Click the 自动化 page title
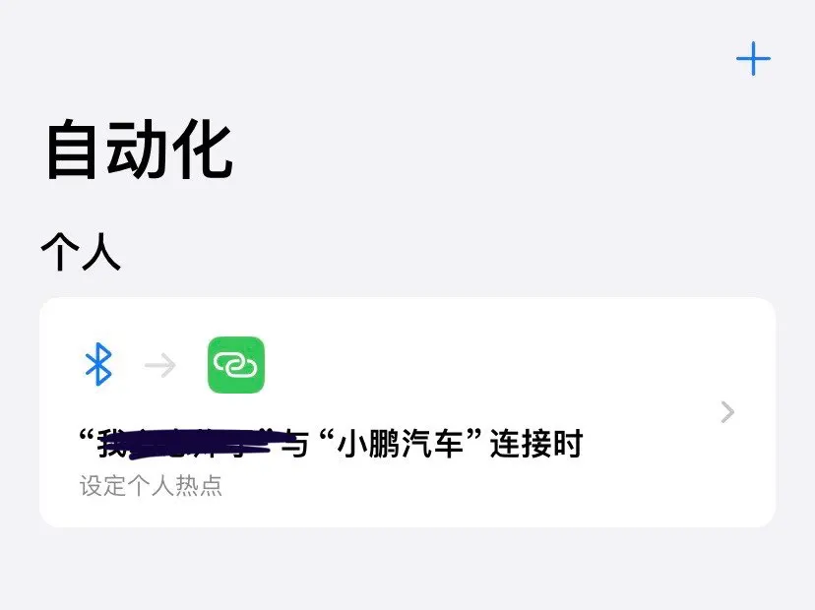 tap(140, 150)
